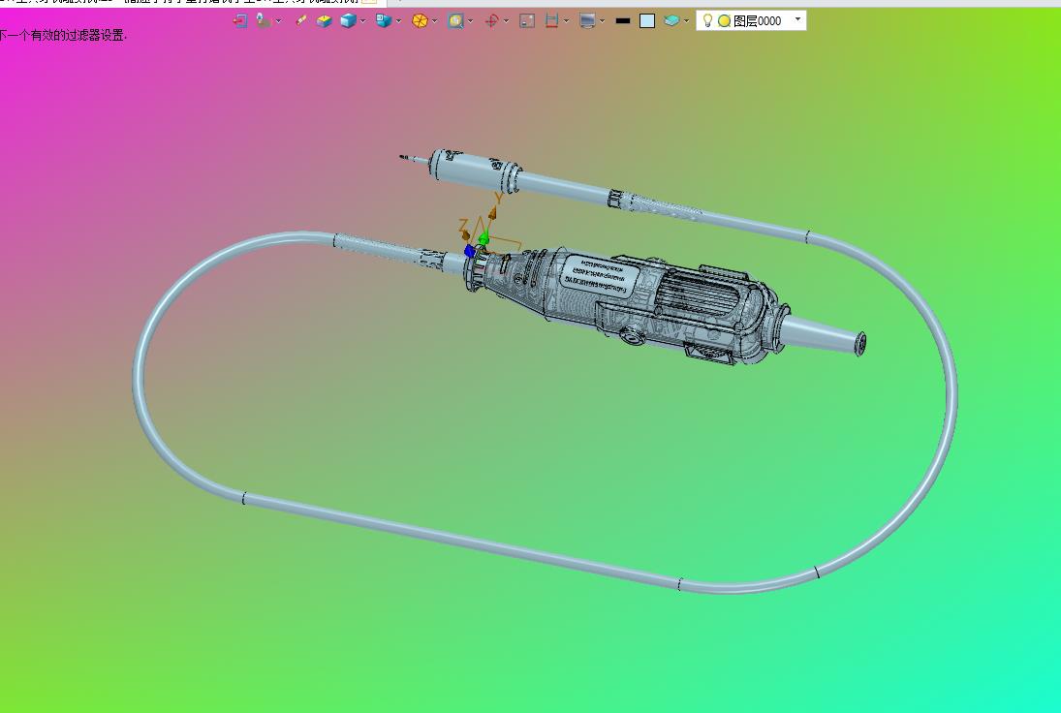Image resolution: width=1061 pixels, height=713 pixels.
Task: Click the blue view-orientation cube icon
Action: pyautogui.click(x=384, y=21)
